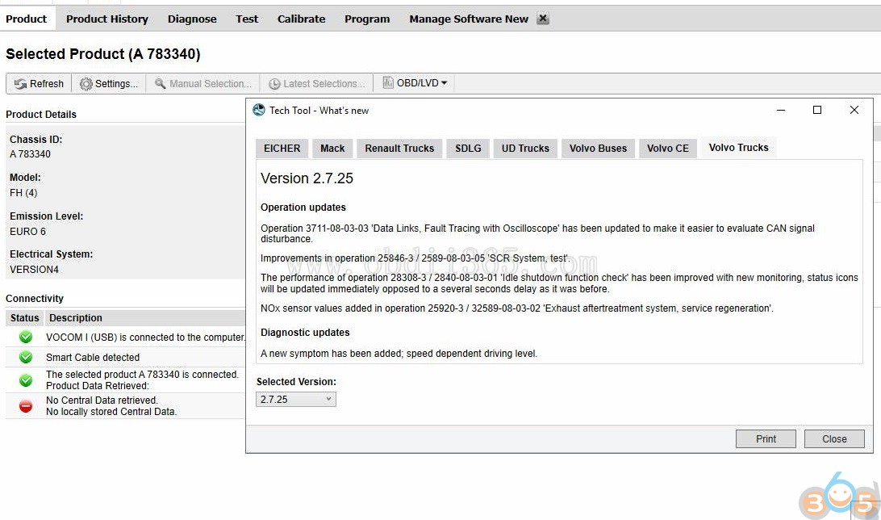The image size is (881, 520).
Task: Click the 'Diagnostic updates' heading
Action: tap(305, 333)
